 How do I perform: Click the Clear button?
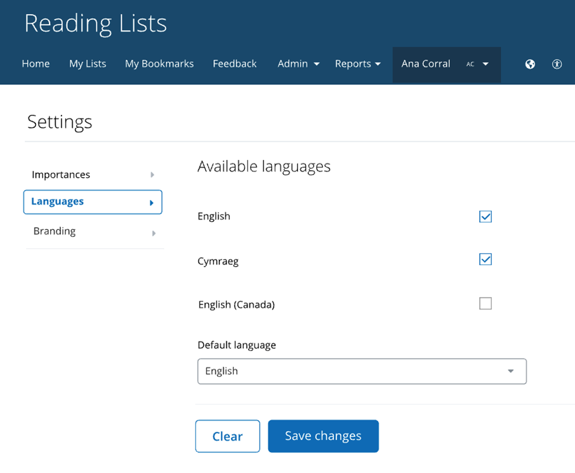click(x=228, y=436)
